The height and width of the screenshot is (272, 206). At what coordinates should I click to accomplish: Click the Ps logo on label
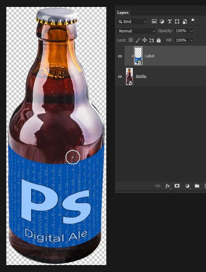pyautogui.click(x=56, y=201)
